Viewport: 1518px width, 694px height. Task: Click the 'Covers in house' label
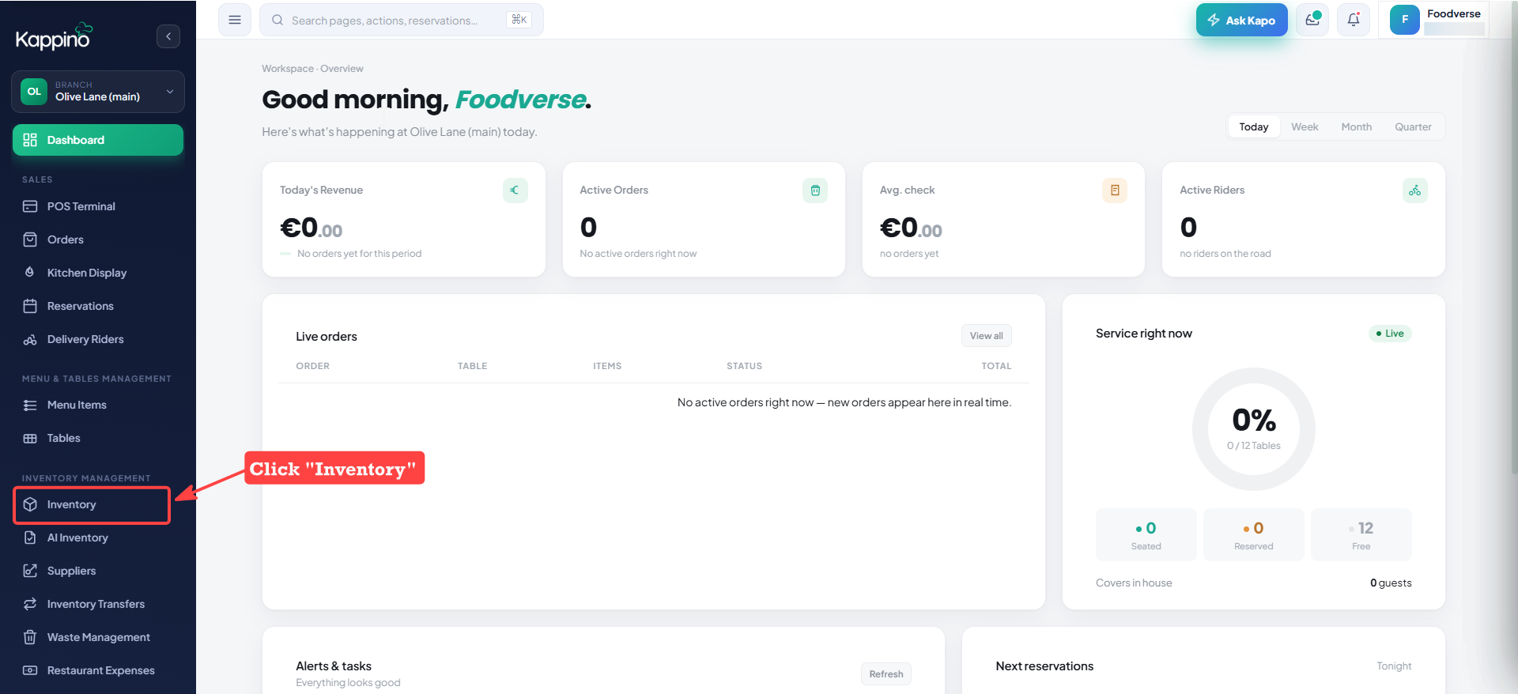click(1134, 583)
